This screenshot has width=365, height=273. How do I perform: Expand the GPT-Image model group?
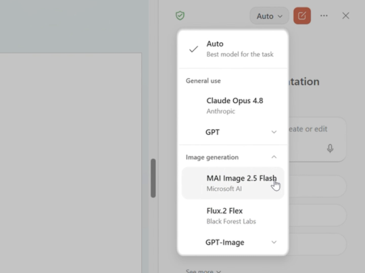[233, 243]
